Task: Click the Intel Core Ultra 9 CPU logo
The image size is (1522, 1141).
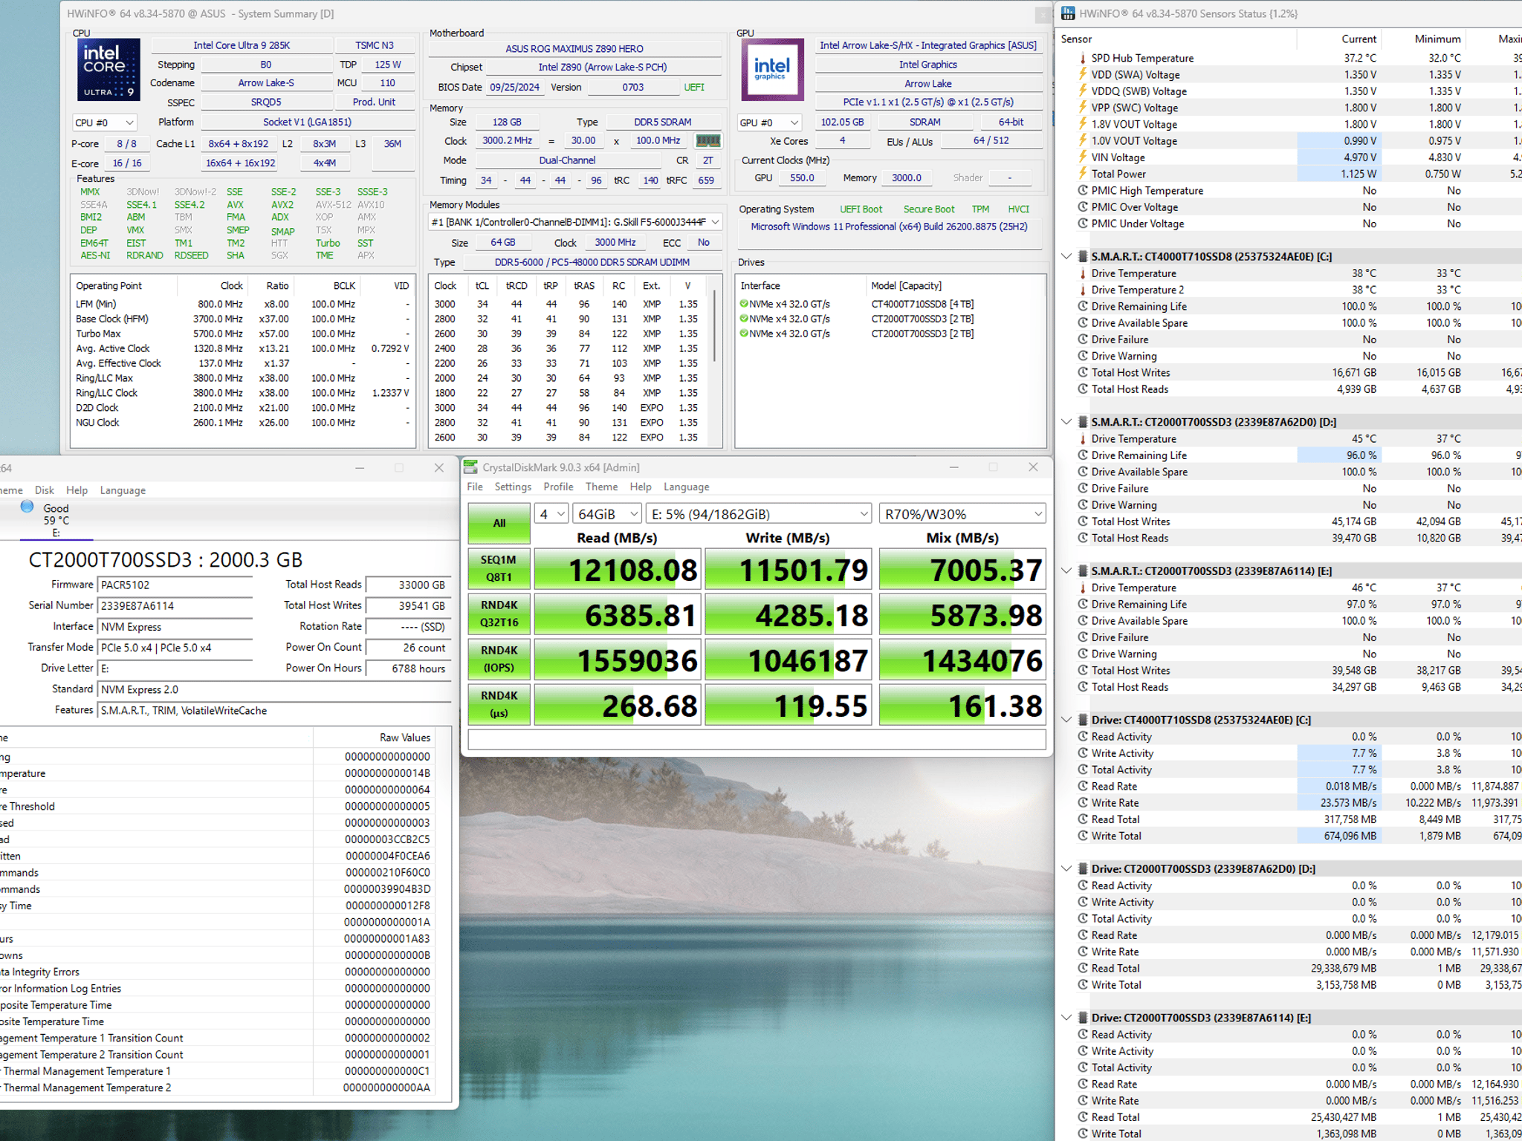Action: [x=109, y=69]
